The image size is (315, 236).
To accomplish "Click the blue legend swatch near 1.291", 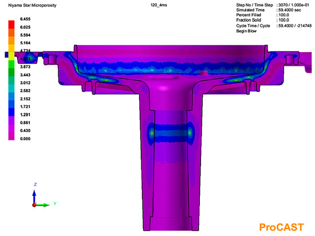I will (11, 112).
